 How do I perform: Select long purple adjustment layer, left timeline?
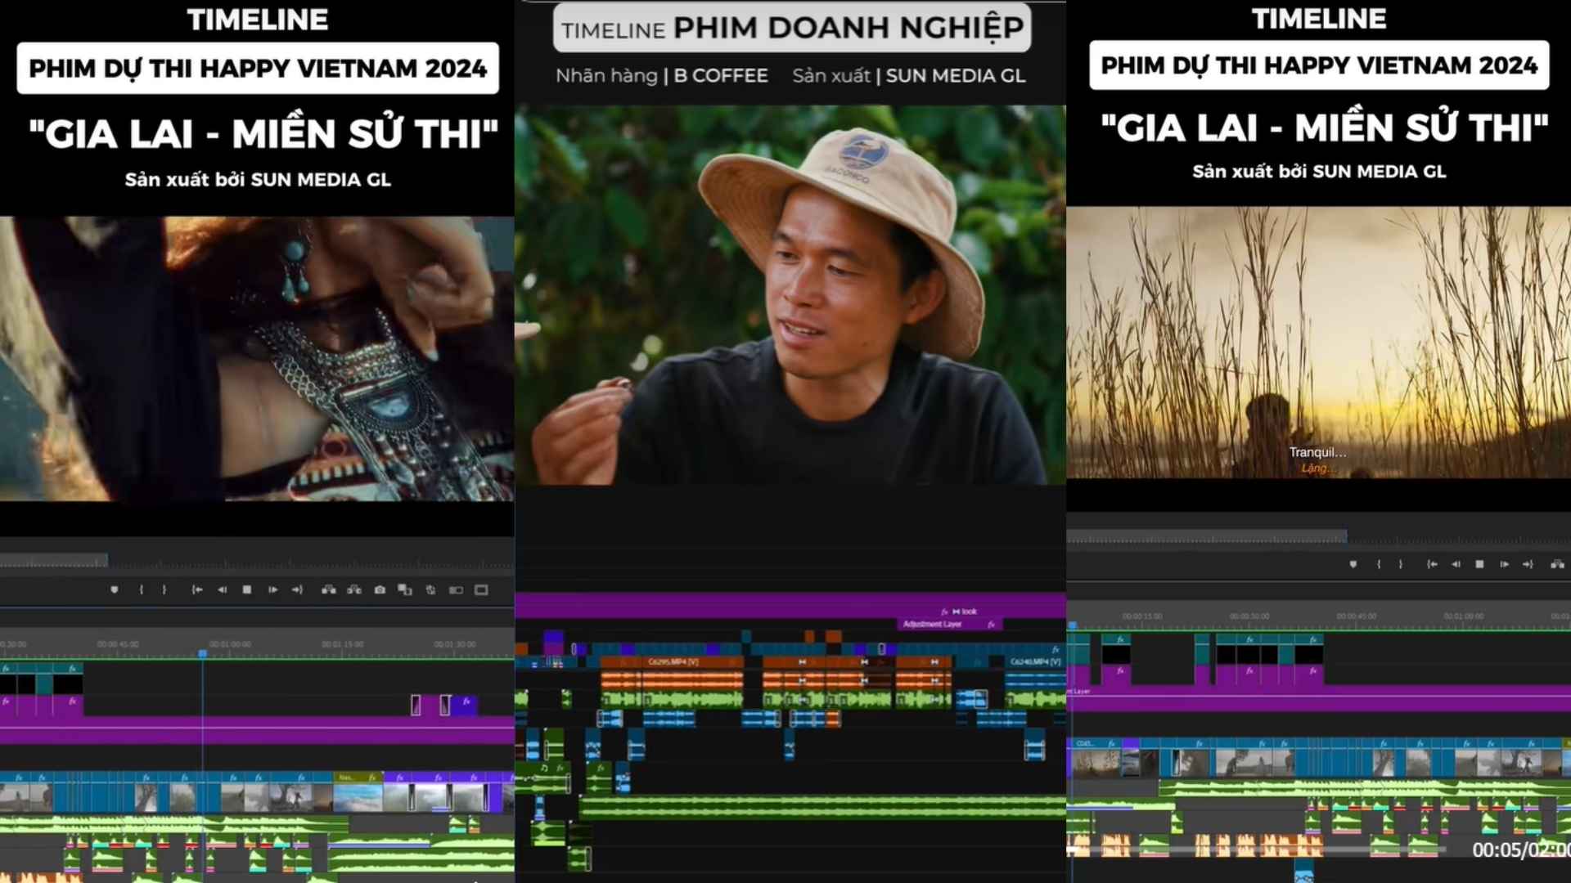(x=257, y=730)
